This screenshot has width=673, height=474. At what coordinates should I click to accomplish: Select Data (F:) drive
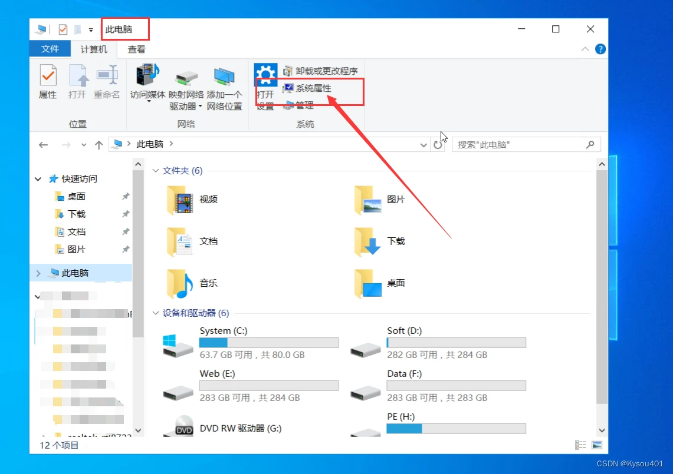(438, 385)
